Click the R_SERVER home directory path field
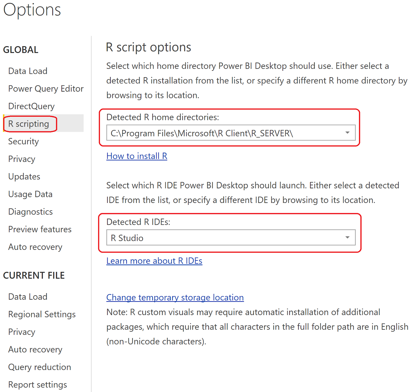Viewport: 411px width, 392px height. point(231,133)
